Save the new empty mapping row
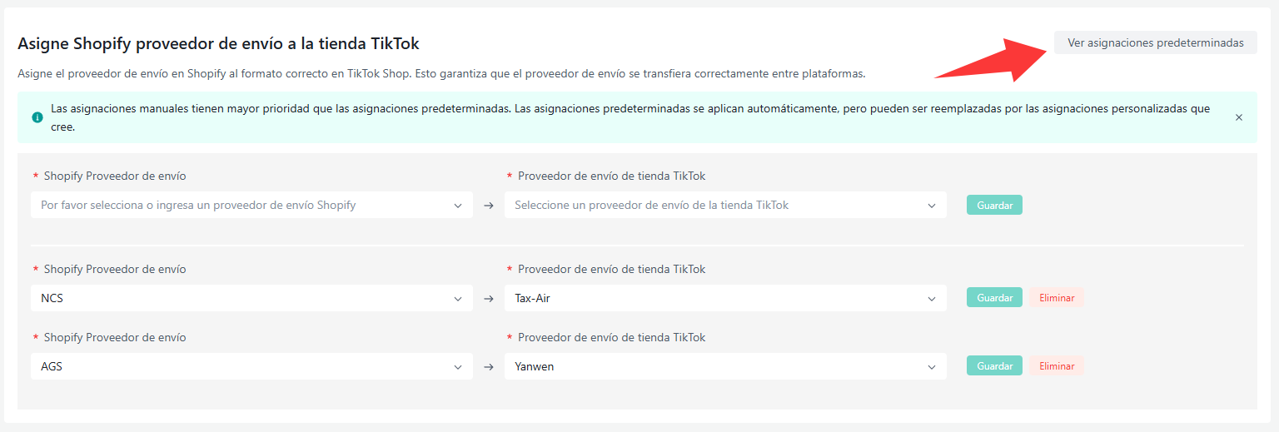1279x432 pixels. (993, 205)
